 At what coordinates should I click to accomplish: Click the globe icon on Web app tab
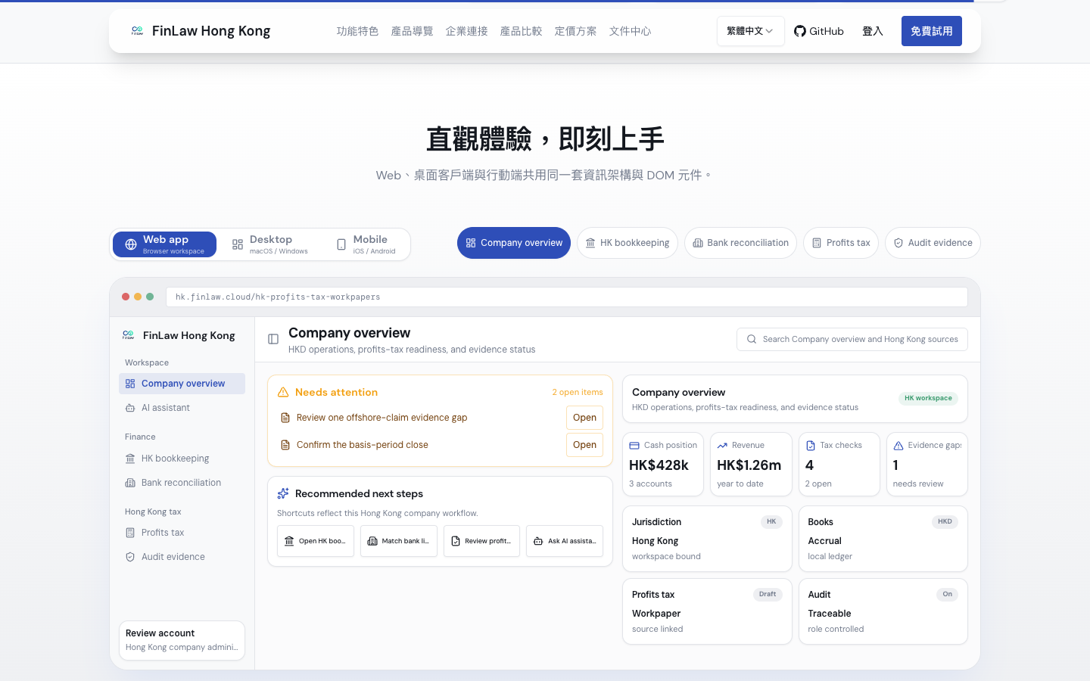coord(131,244)
